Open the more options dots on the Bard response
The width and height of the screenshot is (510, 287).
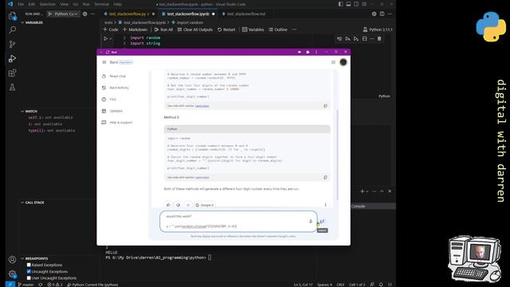tap(325, 205)
